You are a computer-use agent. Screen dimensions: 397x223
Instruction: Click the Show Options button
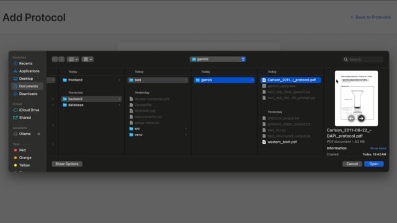tap(67, 164)
